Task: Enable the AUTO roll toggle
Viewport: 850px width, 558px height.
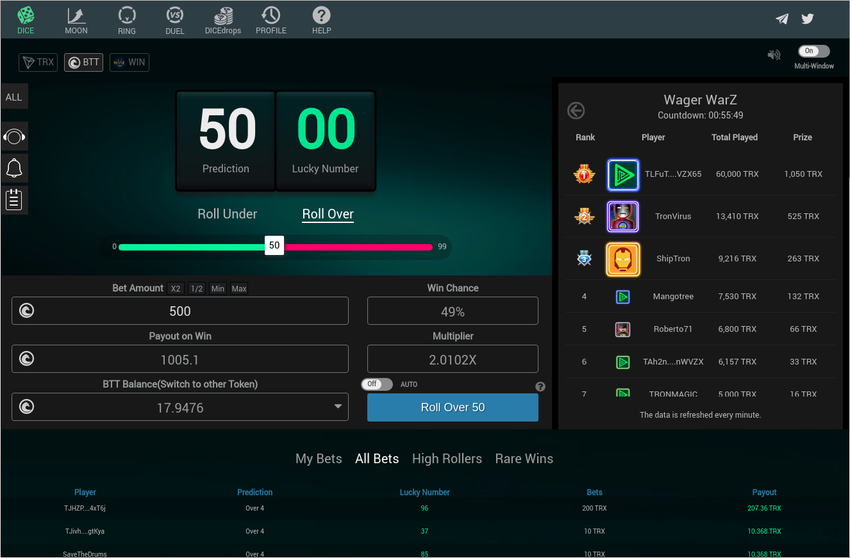Action: pos(377,384)
